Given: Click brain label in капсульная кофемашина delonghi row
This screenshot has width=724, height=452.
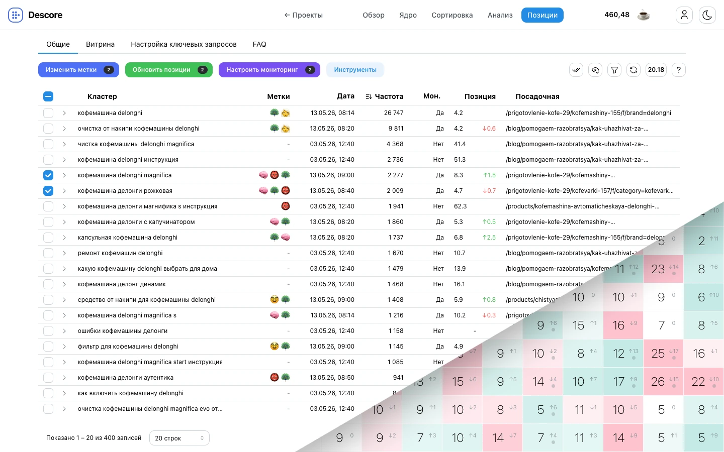Looking at the screenshot, I should click(x=286, y=238).
